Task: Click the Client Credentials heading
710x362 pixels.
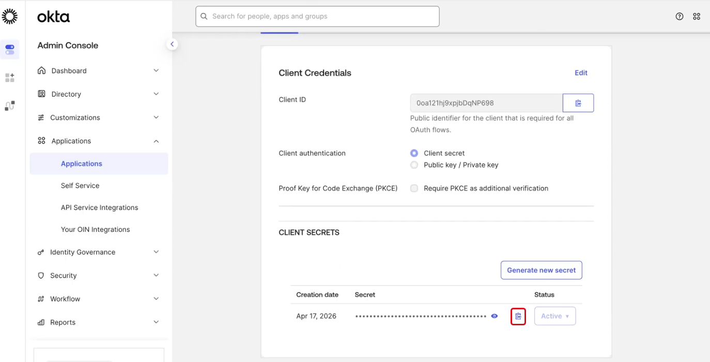Action: tap(315, 73)
